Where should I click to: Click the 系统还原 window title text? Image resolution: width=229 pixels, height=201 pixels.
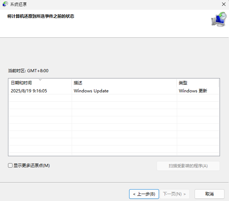point(19,4)
